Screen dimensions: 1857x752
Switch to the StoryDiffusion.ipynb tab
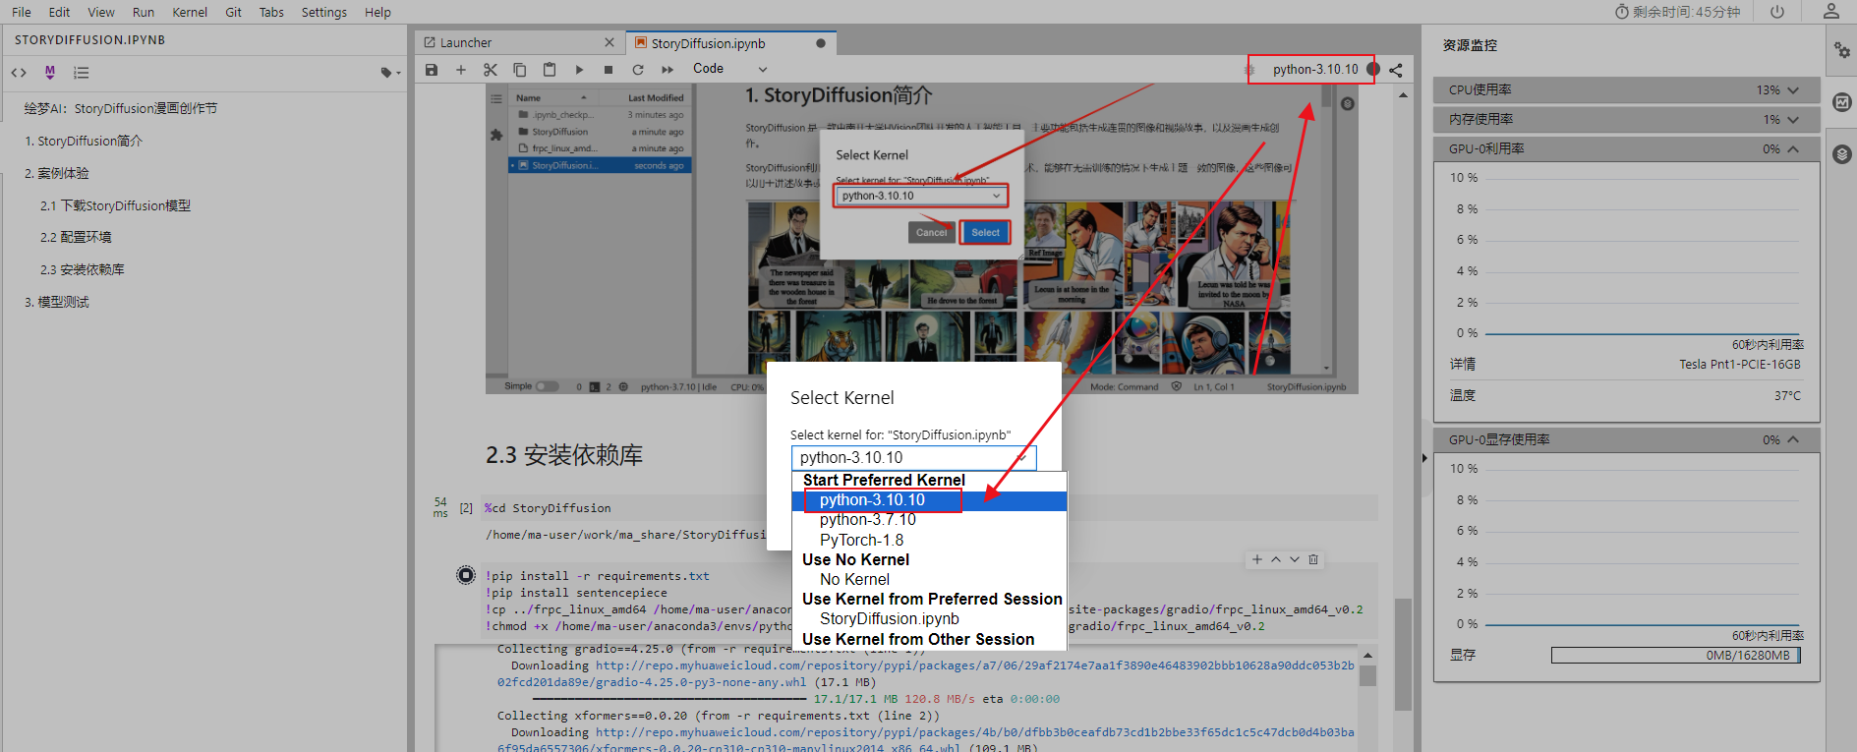(731, 42)
